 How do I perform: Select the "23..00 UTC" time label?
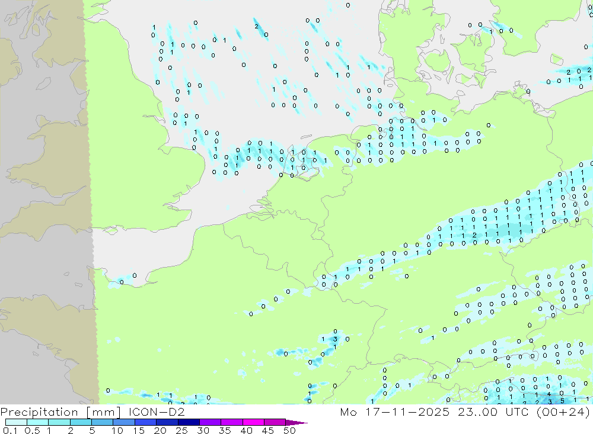[493, 412]
